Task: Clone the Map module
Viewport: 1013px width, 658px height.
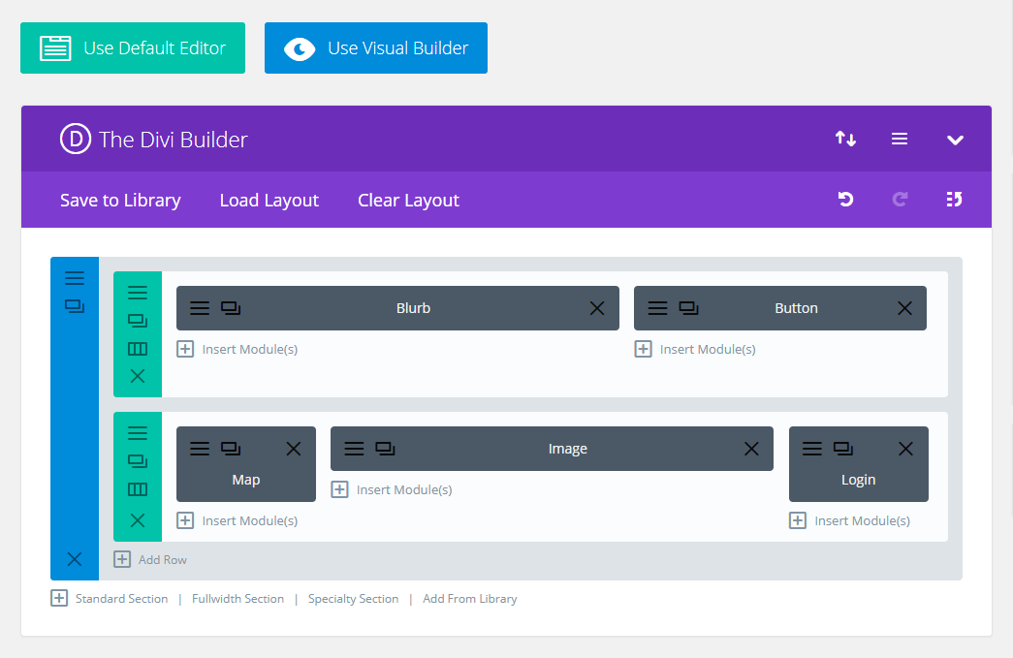Action: (231, 448)
